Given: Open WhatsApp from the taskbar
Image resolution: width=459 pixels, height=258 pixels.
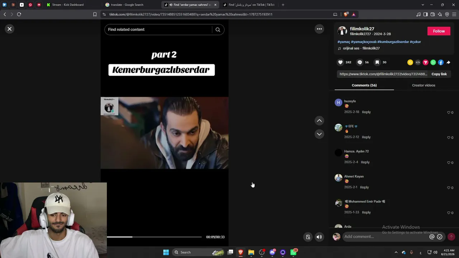Looking at the screenshot, I should click(293, 252).
